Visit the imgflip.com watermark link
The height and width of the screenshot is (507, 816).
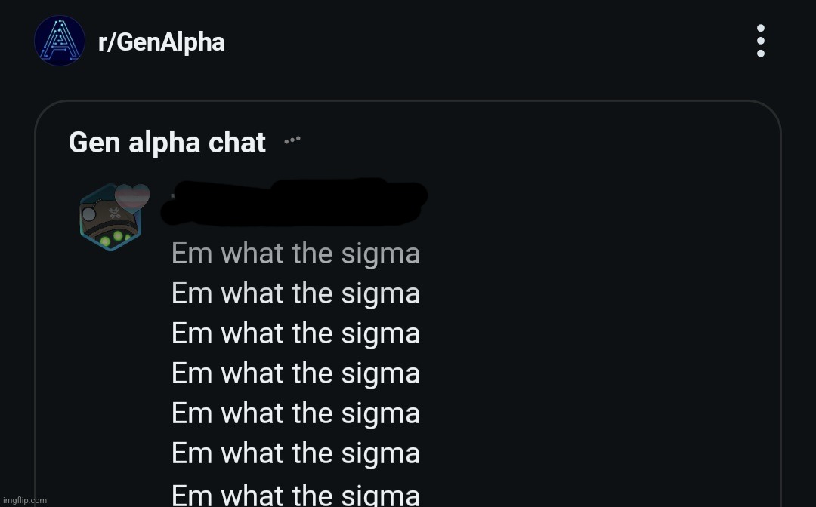pyautogui.click(x=24, y=499)
